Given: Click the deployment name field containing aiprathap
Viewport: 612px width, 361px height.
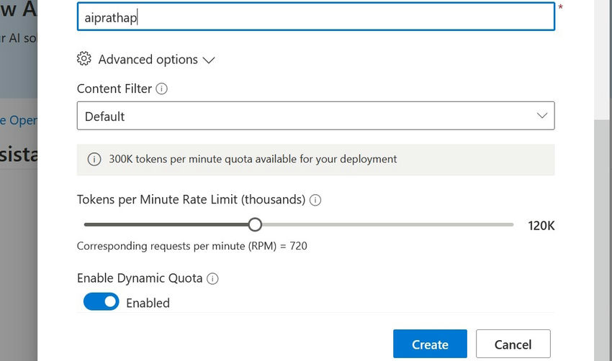Looking at the screenshot, I should pos(316,17).
